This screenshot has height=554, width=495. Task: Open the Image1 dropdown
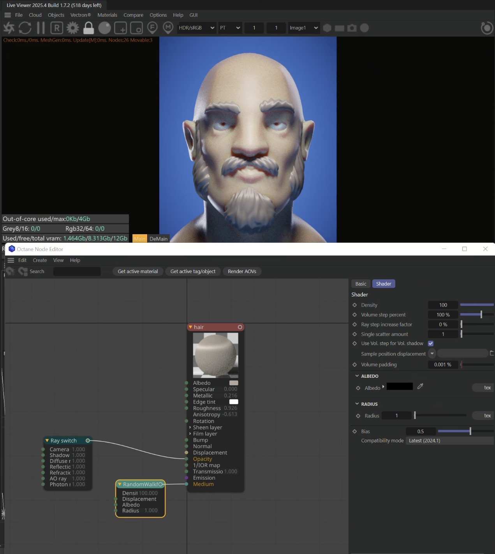[x=304, y=28]
